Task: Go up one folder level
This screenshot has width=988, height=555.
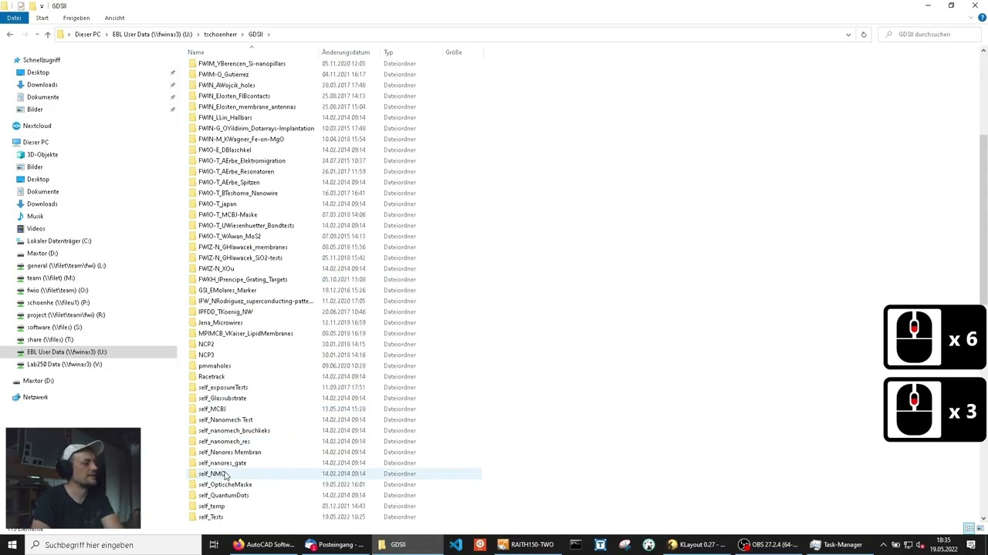Action: click(x=47, y=34)
